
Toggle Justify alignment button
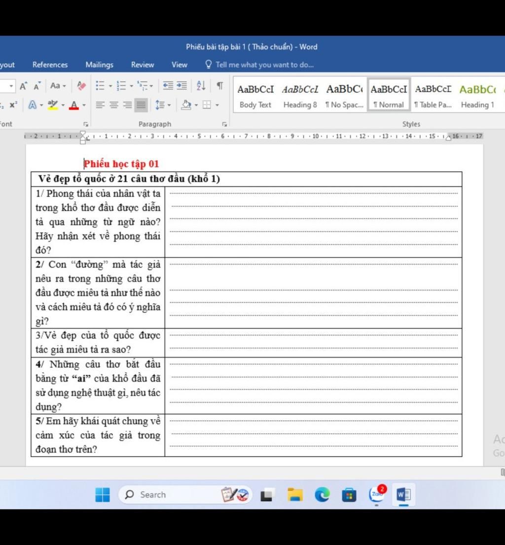pos(141,105)
